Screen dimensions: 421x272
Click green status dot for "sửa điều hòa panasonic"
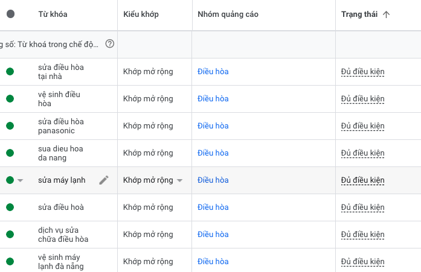[10, 126]
